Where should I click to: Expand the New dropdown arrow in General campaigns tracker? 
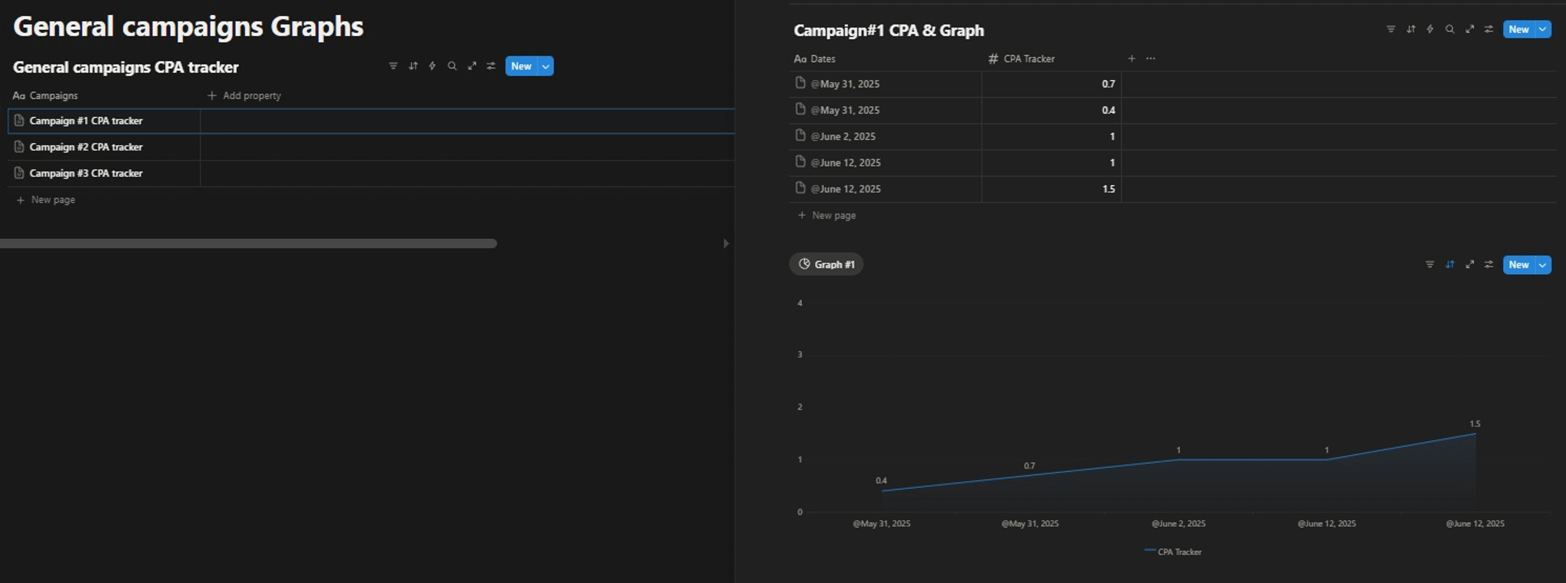tap(546, 66)
